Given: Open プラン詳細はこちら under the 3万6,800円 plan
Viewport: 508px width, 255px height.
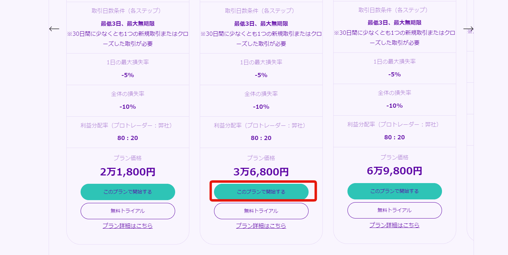Looking at the screenshot, I should coord(261,226).
